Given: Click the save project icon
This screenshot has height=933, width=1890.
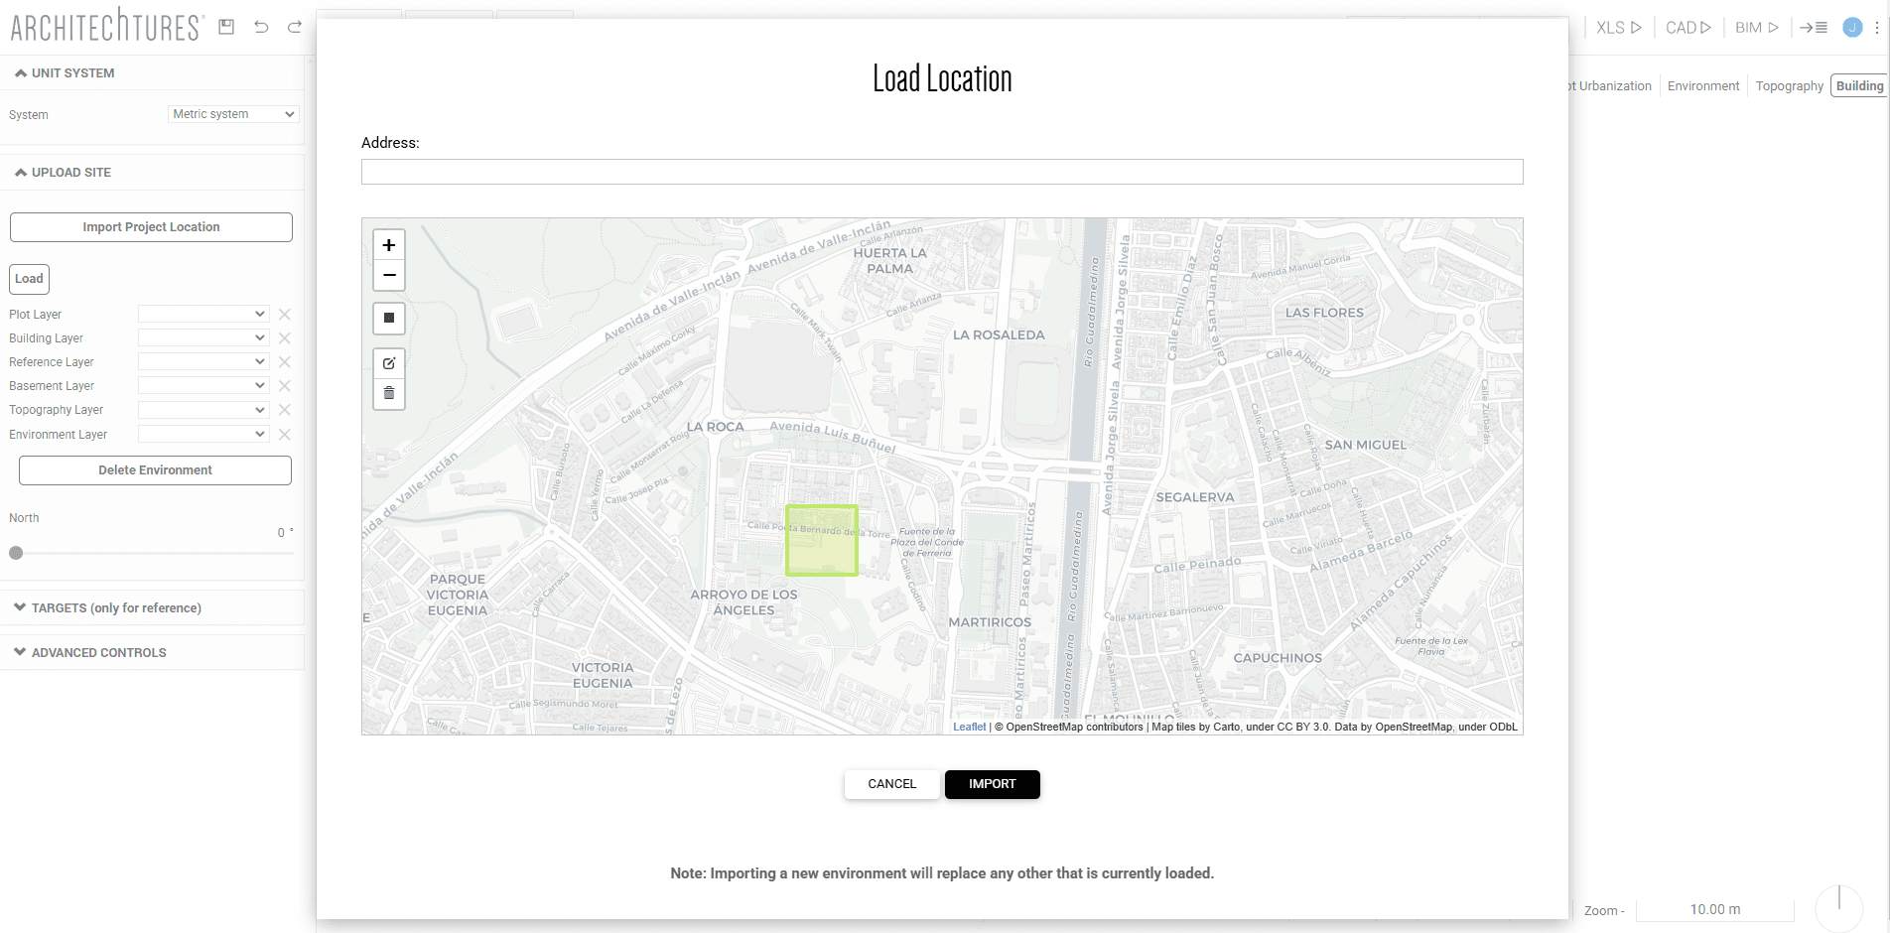Looking at the screenshot, I should pyautogui.click(x=225, y=27).
